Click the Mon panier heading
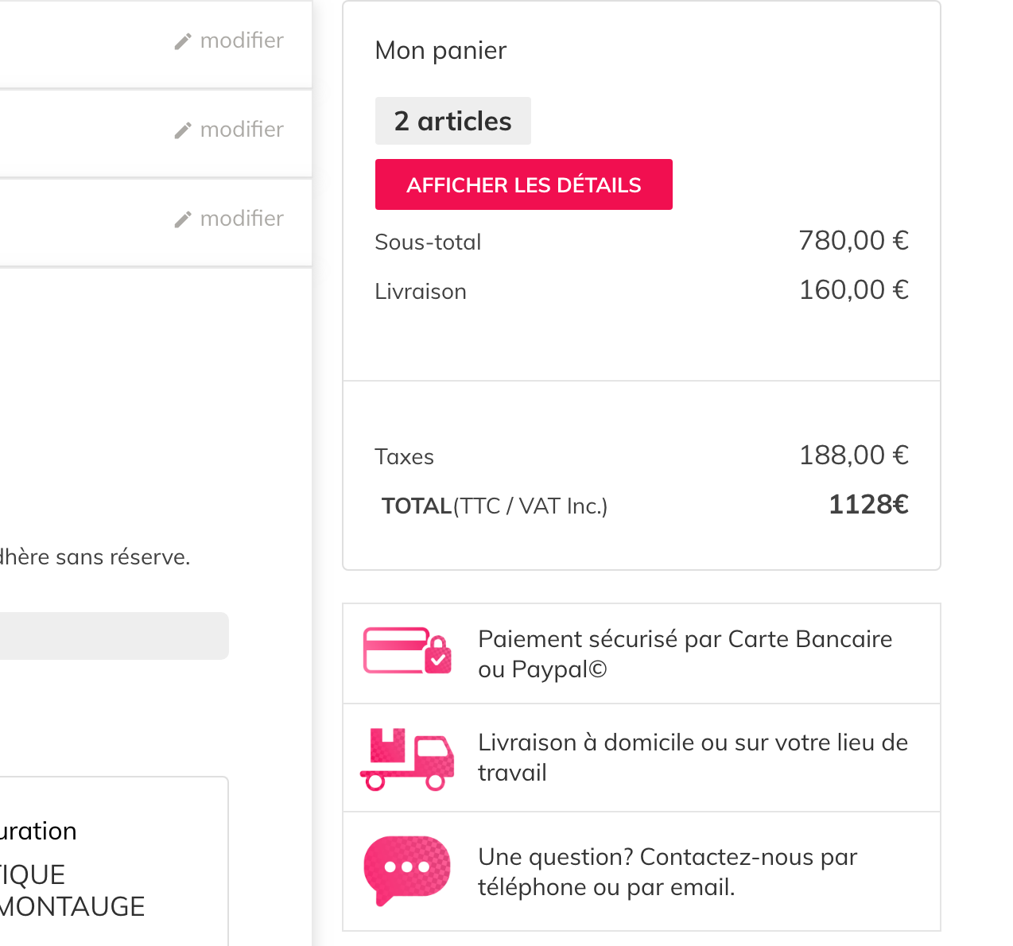The height and width of the screenshot is (946, 1013). pyautogui.click(x=441, y=50)
